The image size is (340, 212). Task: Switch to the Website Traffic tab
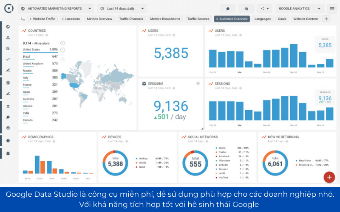point(42,19)
